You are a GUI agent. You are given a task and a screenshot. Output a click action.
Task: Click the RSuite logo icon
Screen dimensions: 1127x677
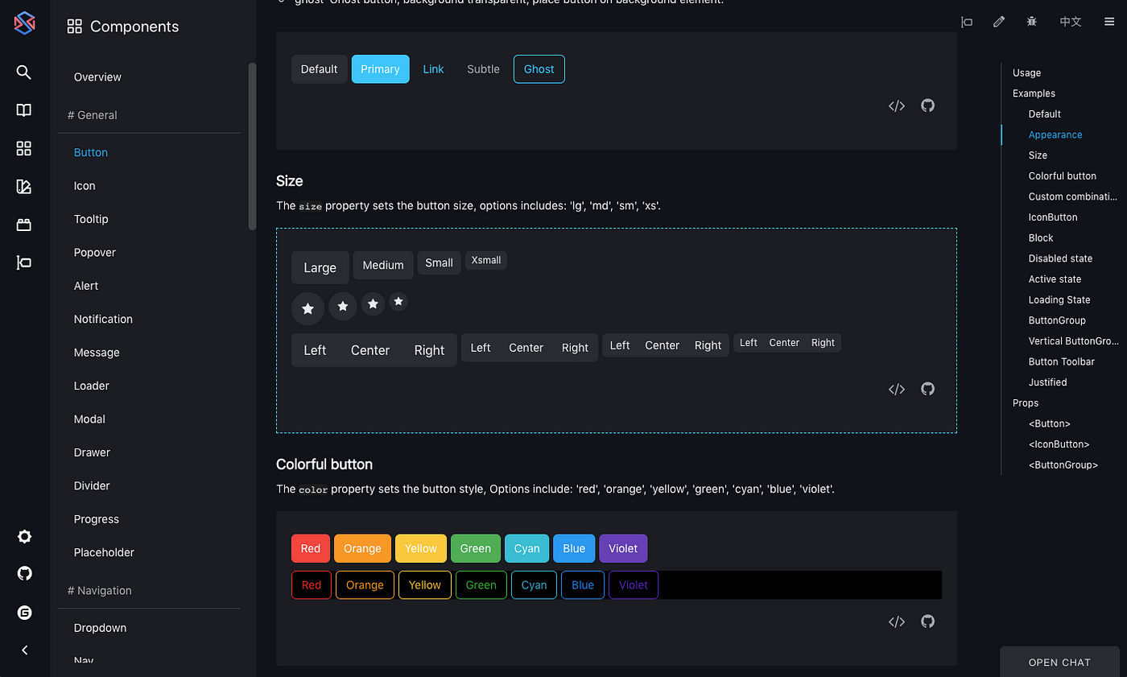coord(24,23)
